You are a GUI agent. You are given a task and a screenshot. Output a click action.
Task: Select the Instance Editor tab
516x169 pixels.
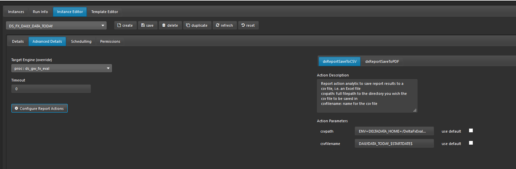tap(70, 12)
